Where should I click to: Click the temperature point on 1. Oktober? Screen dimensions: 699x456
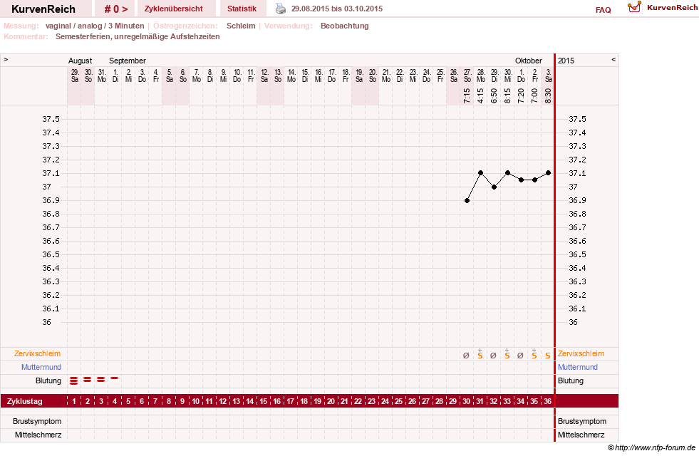click(x=521, y=180)
